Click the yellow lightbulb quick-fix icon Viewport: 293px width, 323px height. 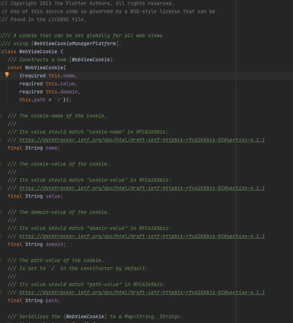coord(7,74)
